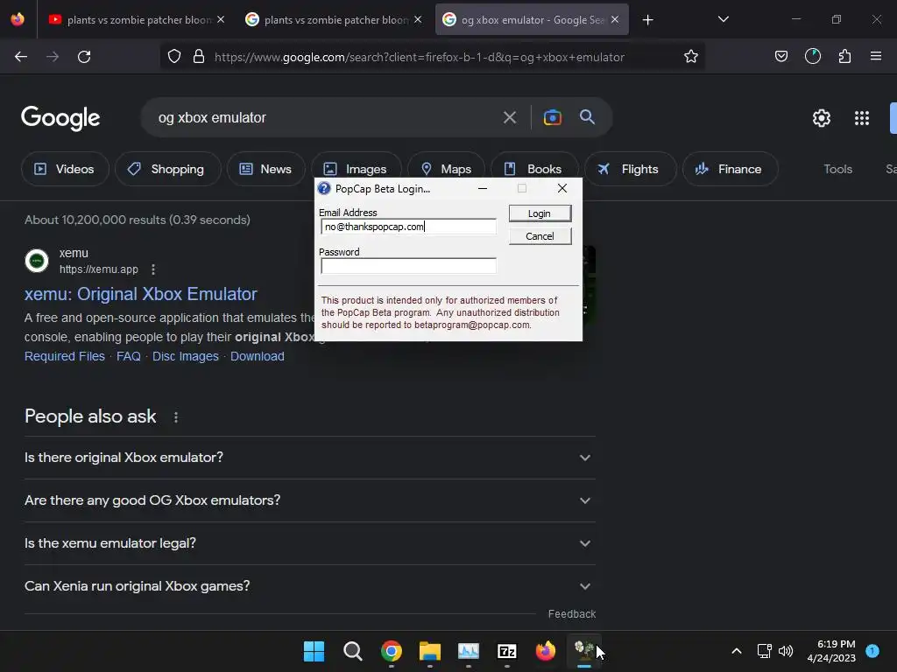Viewport: 897px width, 672px height.
Task: Click the Feedback link
Action: coord(571,613)
